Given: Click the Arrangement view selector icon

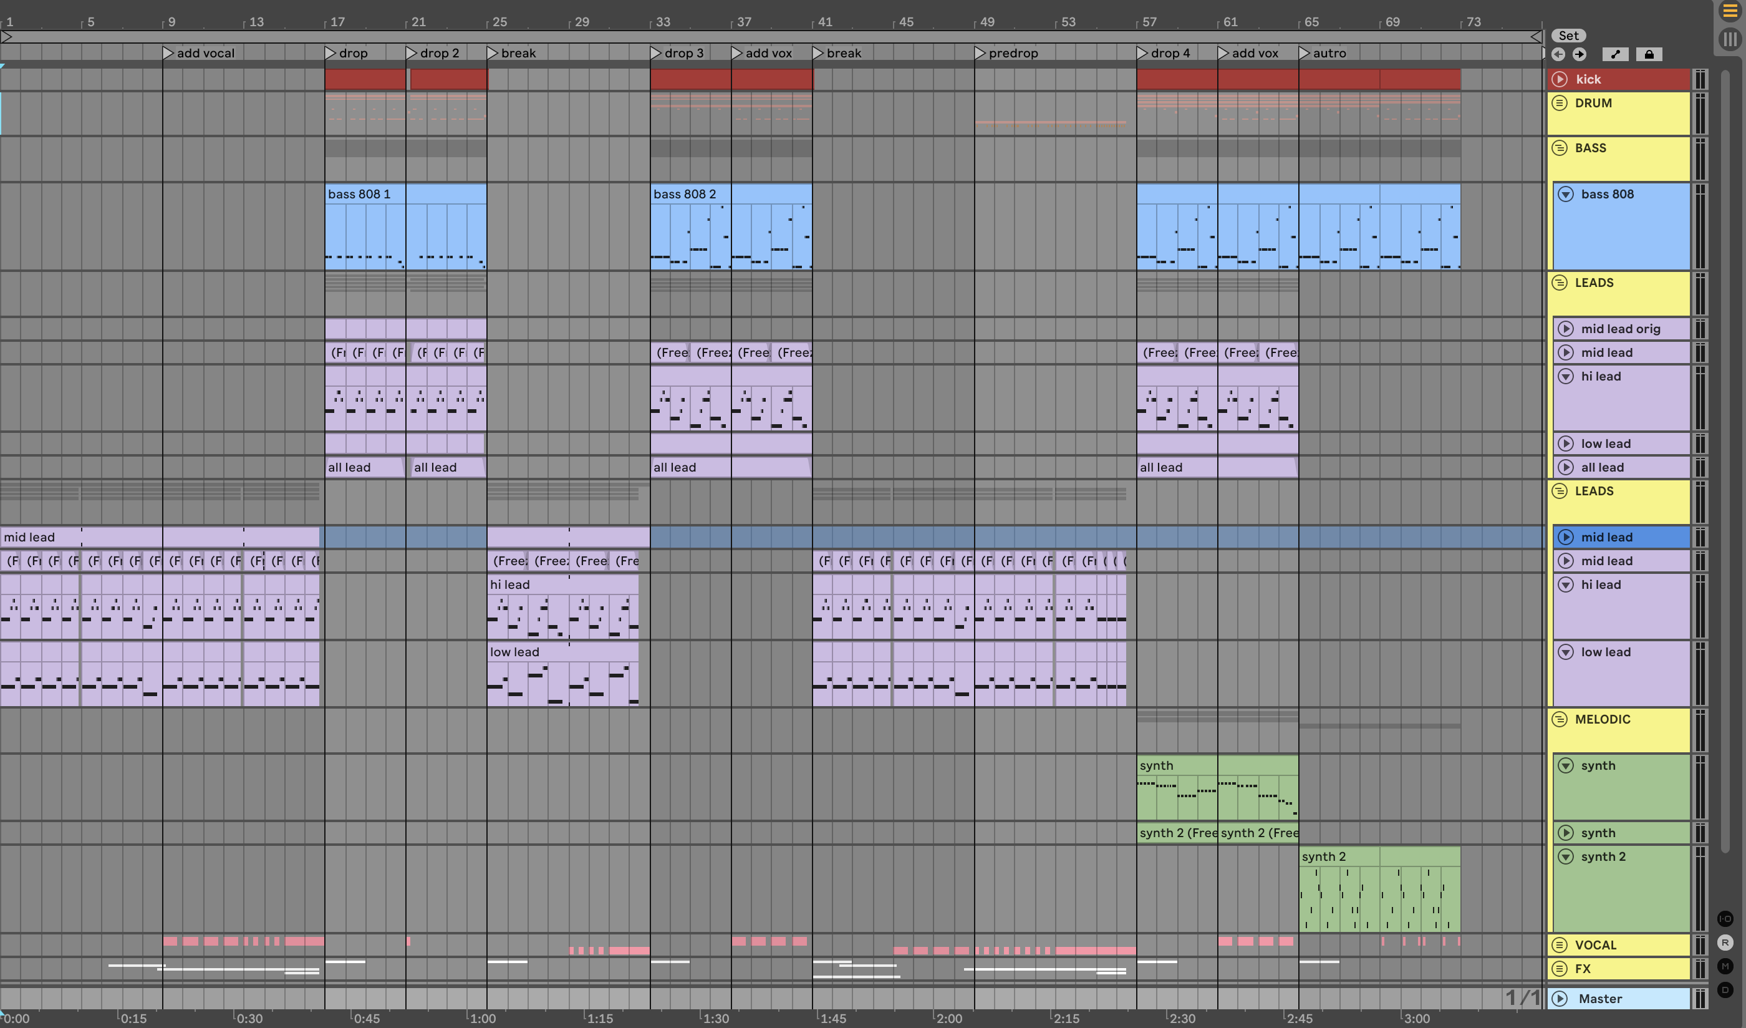Looking at the screenshot, I should coord(1729,11).
